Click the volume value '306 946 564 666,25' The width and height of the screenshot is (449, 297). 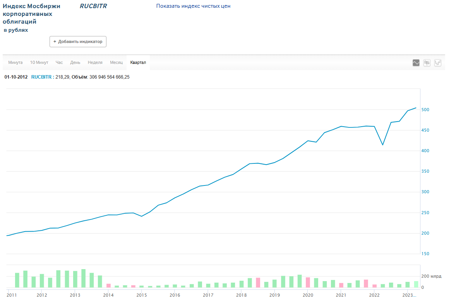tap(110, 77)
